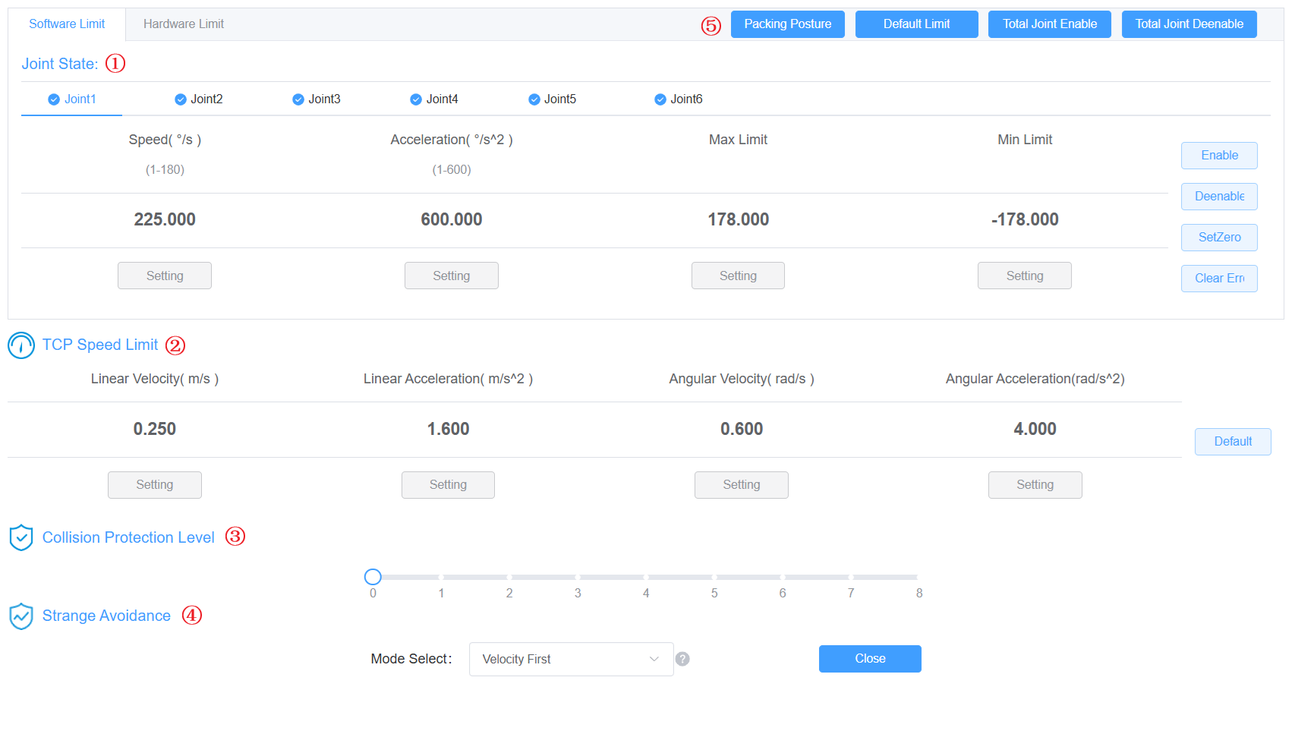Click the help icon next to Mode Select

[x=682, y=659]
